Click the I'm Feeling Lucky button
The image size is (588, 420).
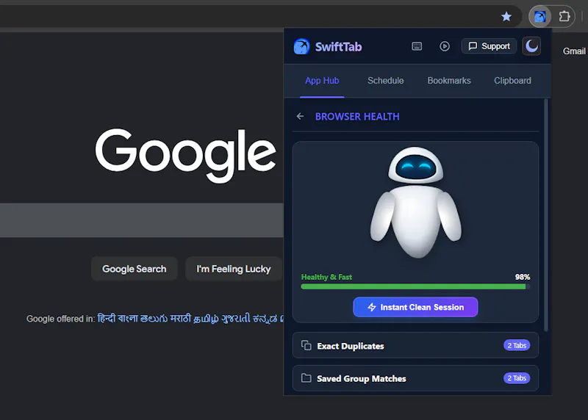pyautogui.click(x=233, y=269)
